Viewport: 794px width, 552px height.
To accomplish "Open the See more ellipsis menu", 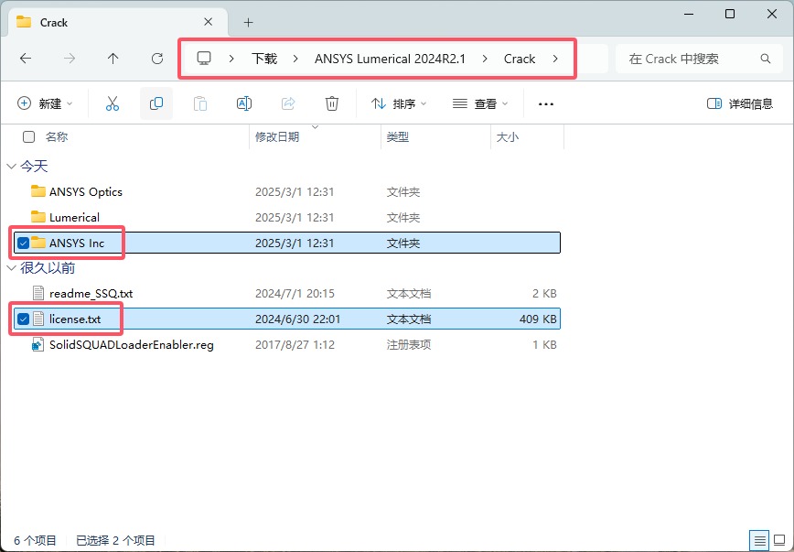I will [x=546, y=104].
